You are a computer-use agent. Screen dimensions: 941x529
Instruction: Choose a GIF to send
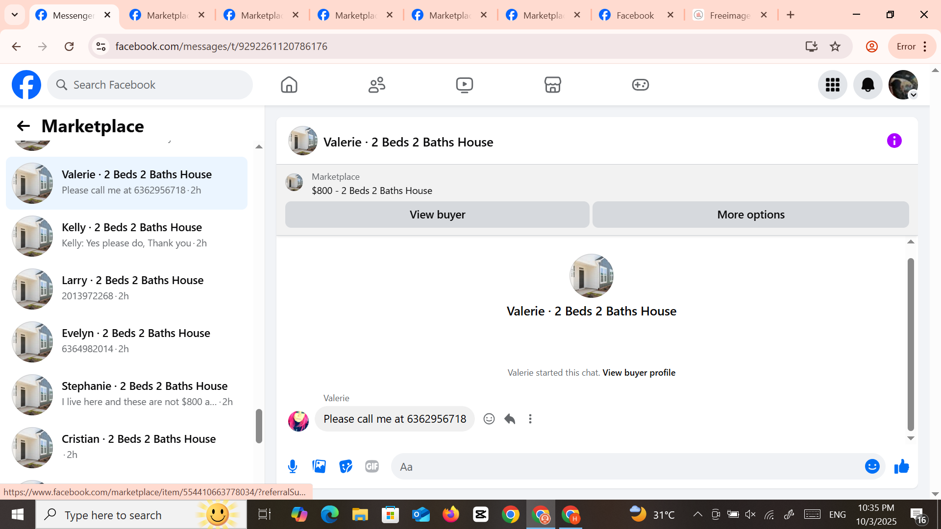coord(372,467)
